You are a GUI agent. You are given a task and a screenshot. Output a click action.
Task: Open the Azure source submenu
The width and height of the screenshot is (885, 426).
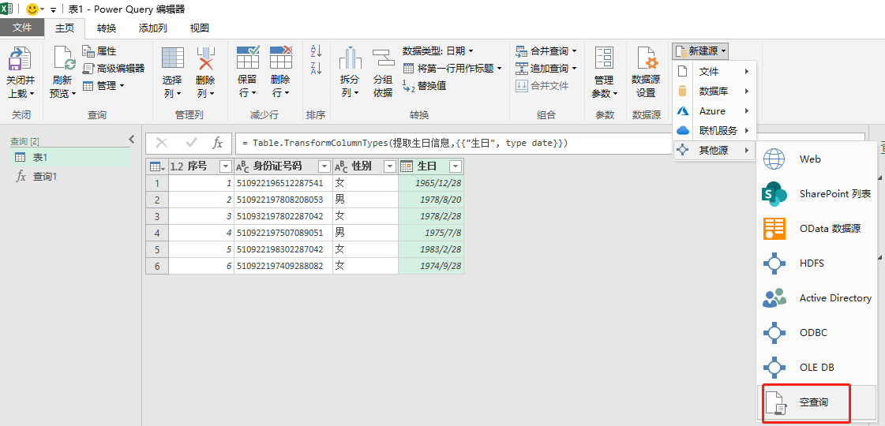(x=714, y=111)
